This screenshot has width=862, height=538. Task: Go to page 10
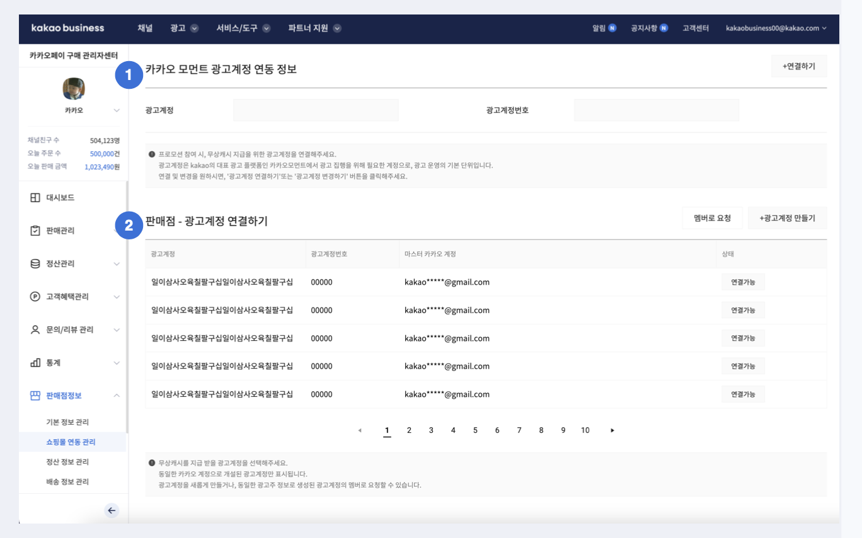(585, 430)
